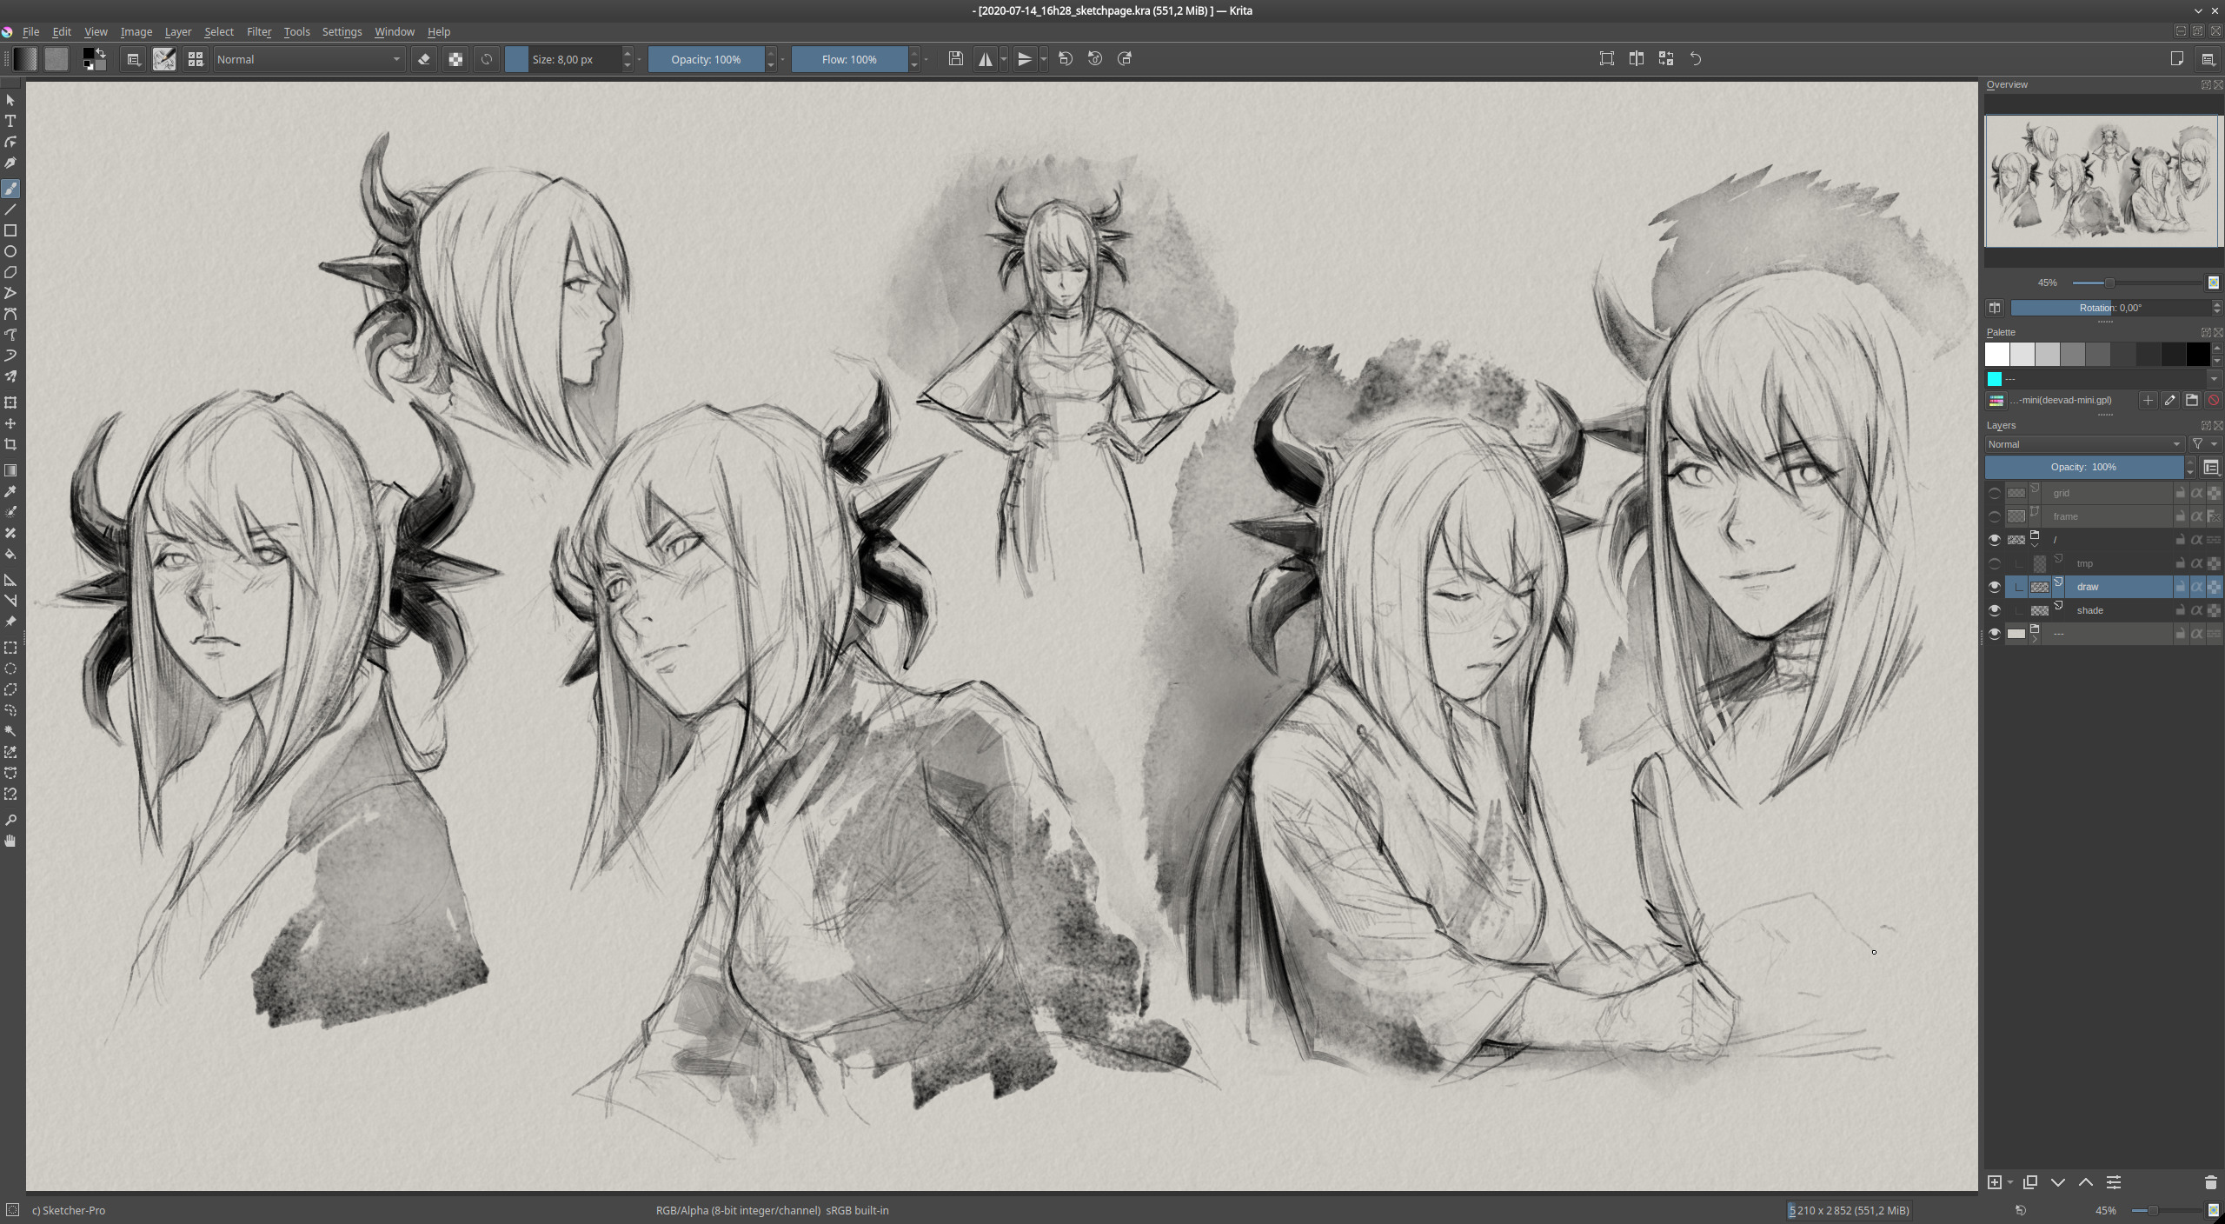Select the Rectangle shape tool
The height and width of the screenshot is (1224, 2225).
pos(10,231)
